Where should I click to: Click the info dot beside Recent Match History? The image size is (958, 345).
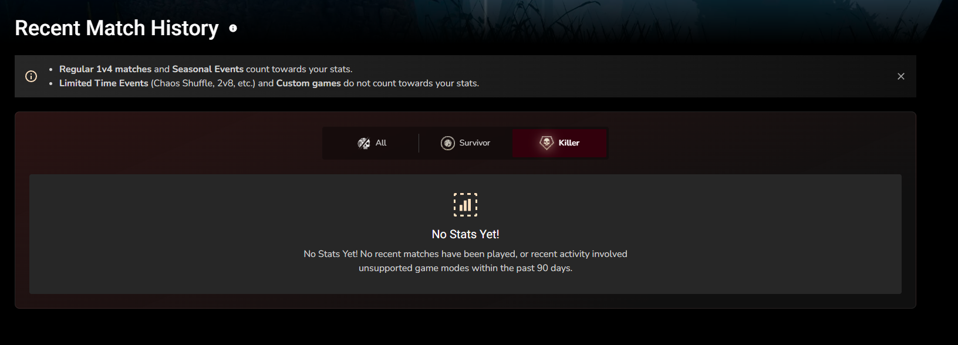(x=233, y=28)
